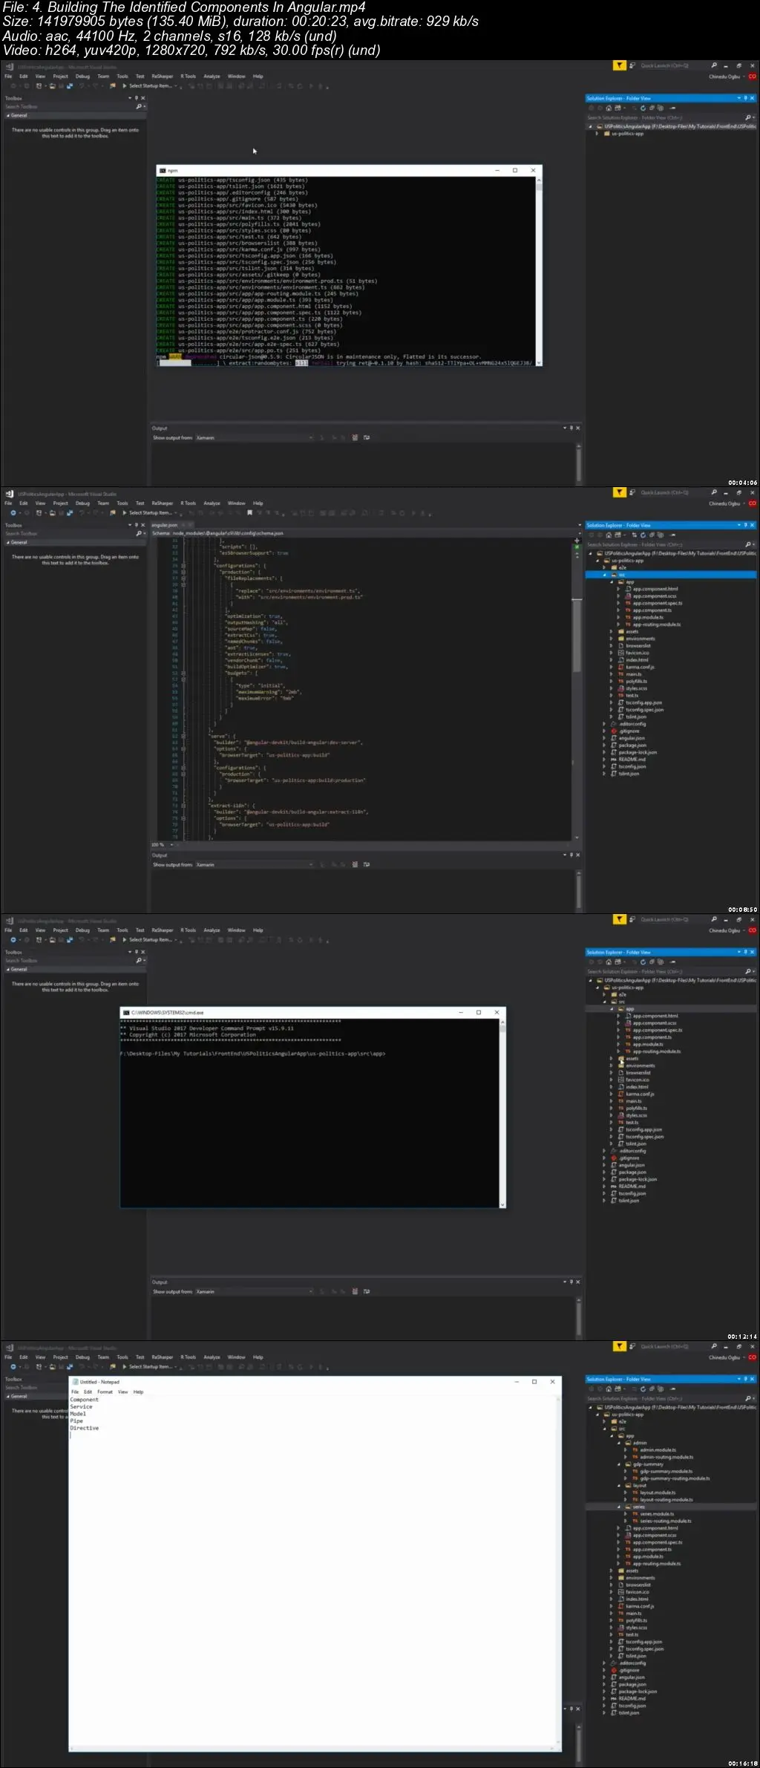
Task: Toggle Solution Explorer auto-hide pin in angular.json frame
Action: pyautogui.click(x=745, y=525)
